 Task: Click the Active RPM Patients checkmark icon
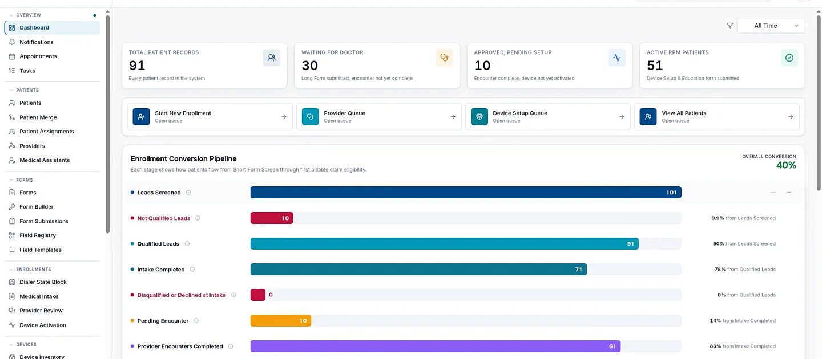point(789,58)
